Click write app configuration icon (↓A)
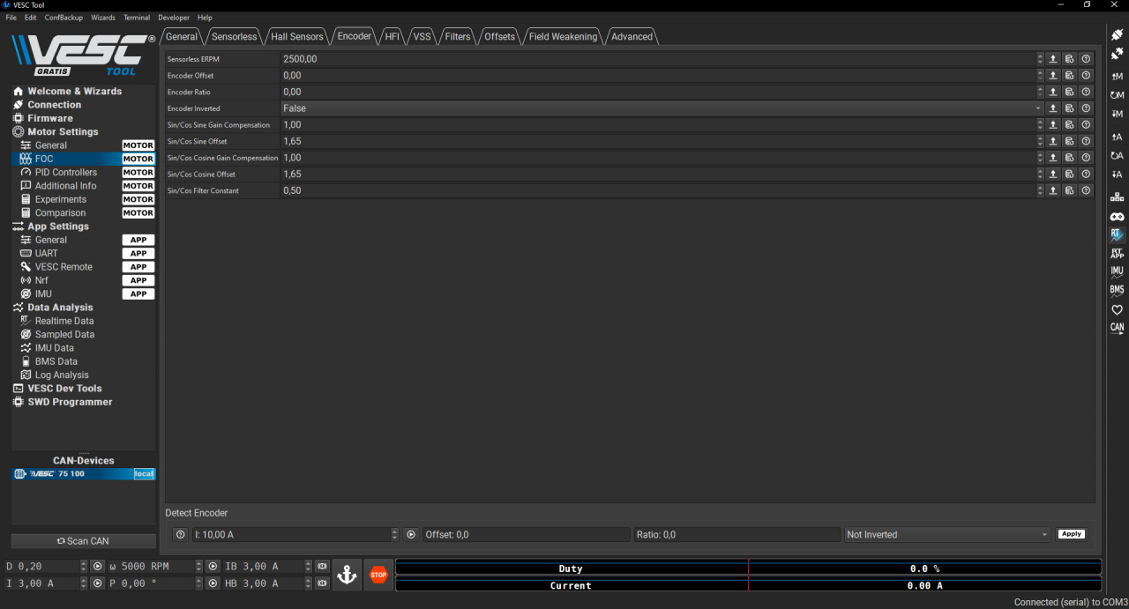 pyautogui.click(x=1117, y=175)
